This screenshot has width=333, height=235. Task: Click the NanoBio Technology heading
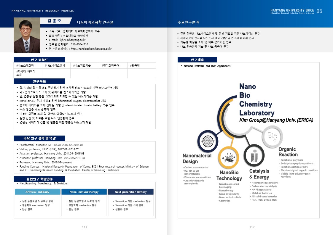click(x=229, y=176)
